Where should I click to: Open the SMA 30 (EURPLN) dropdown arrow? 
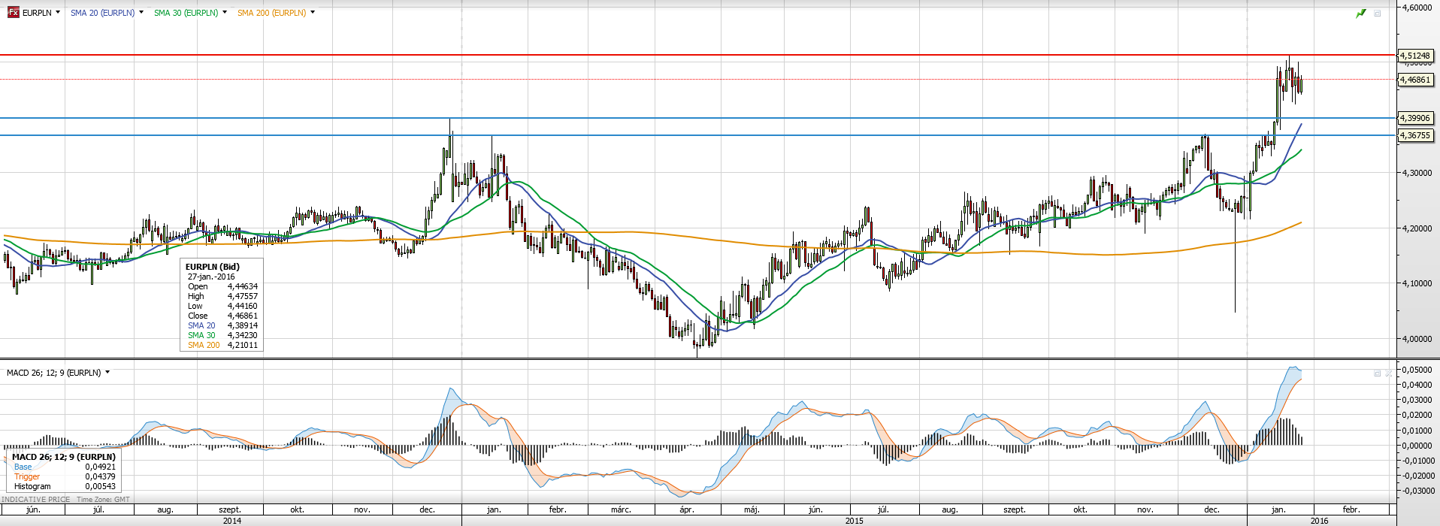[225, 13]
